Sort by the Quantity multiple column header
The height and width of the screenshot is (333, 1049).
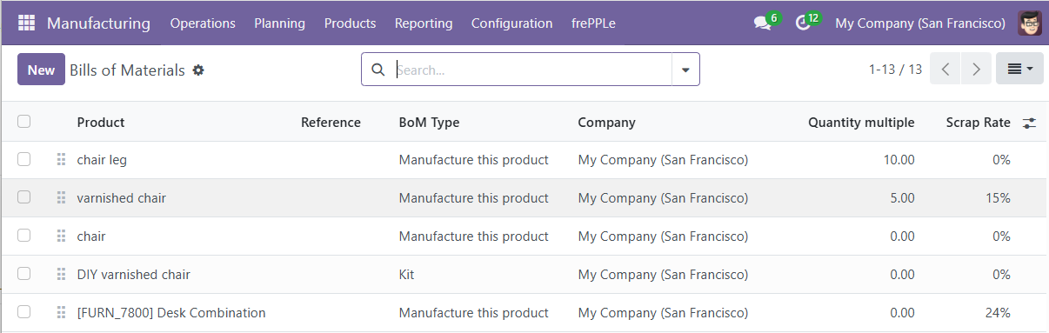861,123
